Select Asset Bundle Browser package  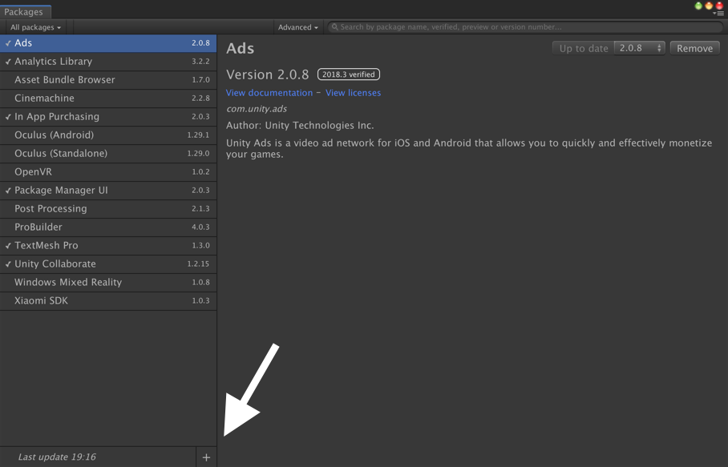[108, 80]
